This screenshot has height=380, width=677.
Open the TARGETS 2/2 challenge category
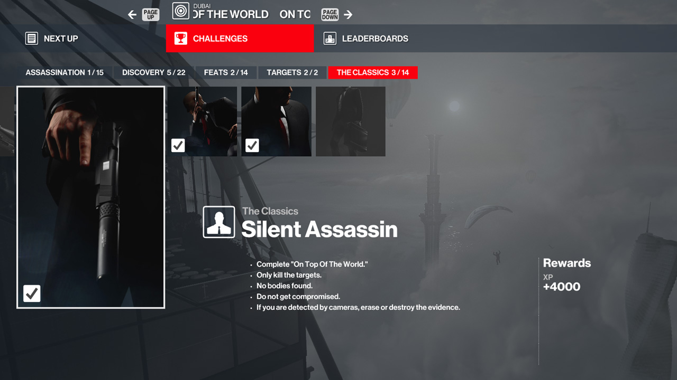[x=292, y=72]
